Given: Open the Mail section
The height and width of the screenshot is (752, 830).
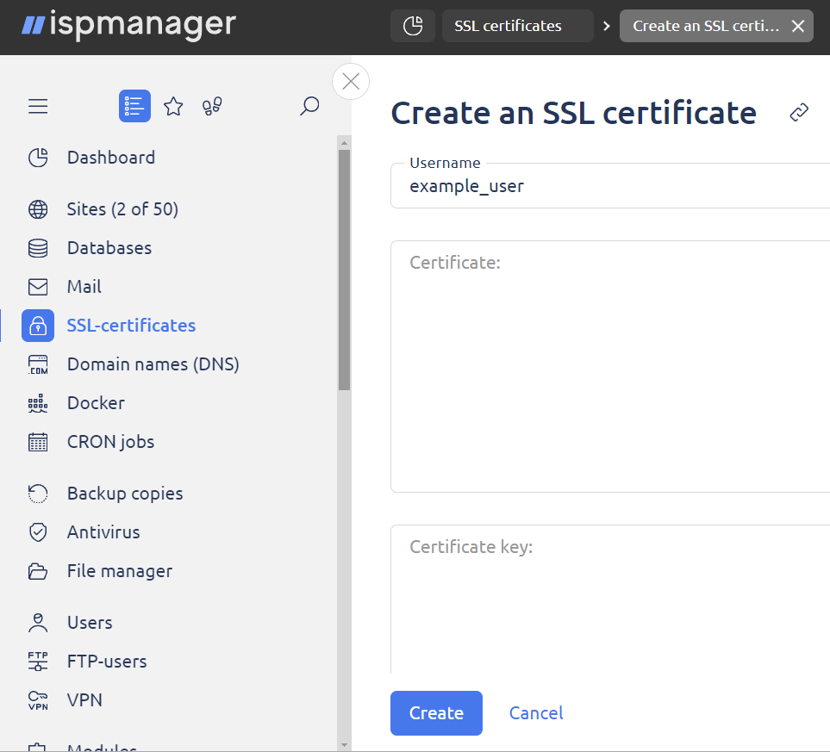Looking at the screenshot, I should coord(84,287).
